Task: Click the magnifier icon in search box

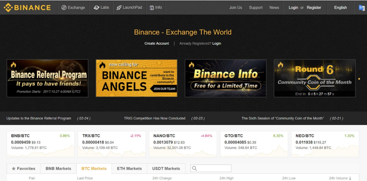Action: 194,168
